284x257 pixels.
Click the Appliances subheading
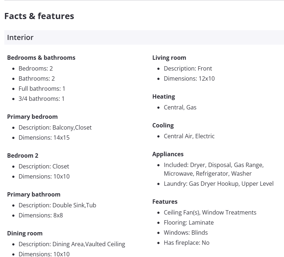(168, 154)
